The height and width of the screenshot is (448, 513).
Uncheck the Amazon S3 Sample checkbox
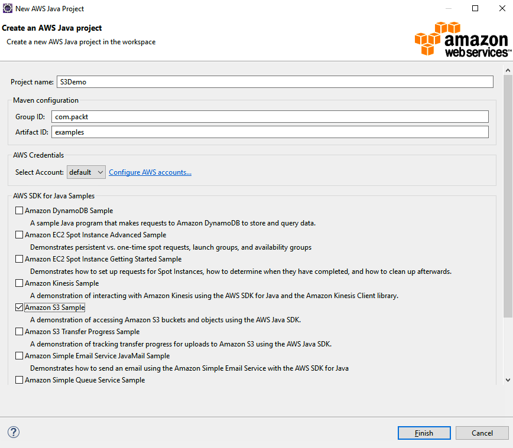20,307
